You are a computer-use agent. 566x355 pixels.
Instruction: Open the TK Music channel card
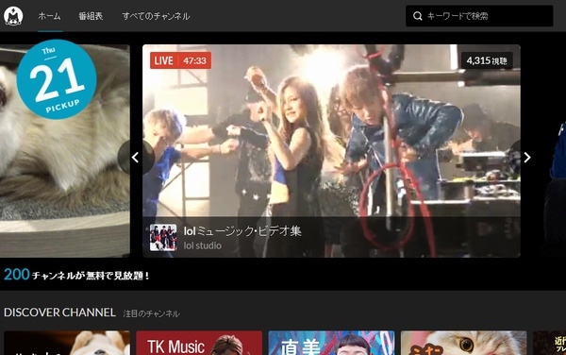[199, 343]
